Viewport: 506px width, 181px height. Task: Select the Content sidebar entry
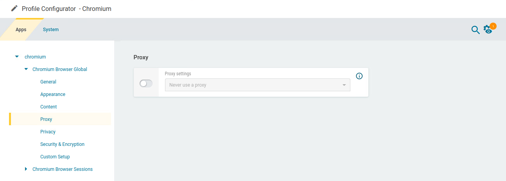(48, 107)
